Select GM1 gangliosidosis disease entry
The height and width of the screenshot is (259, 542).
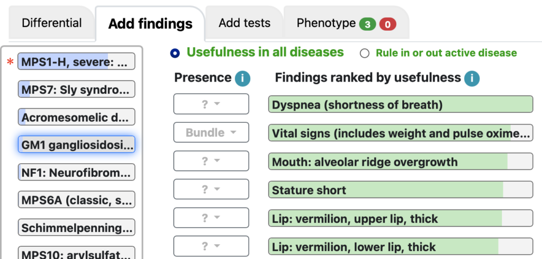point(76,145)
